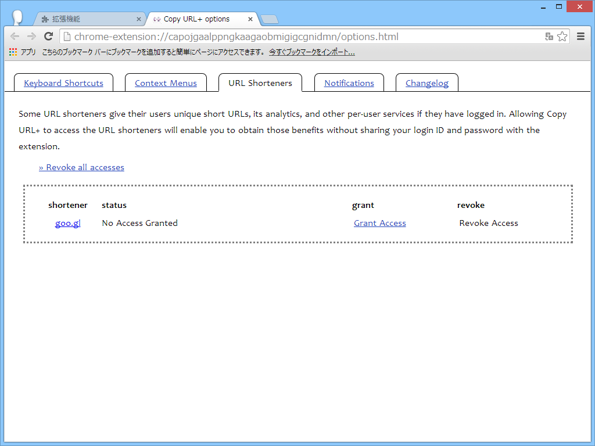Click the grant column header
The width and height of the screenshot is (595, 446).
[363, 205]
